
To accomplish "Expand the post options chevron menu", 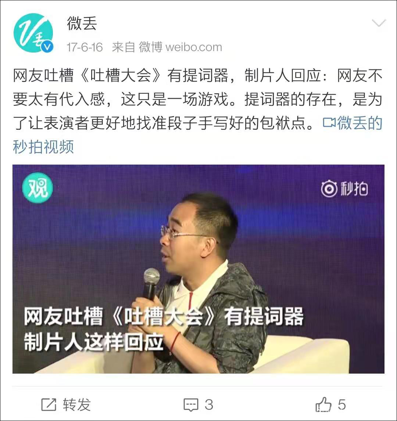I will tap(379, 23).
